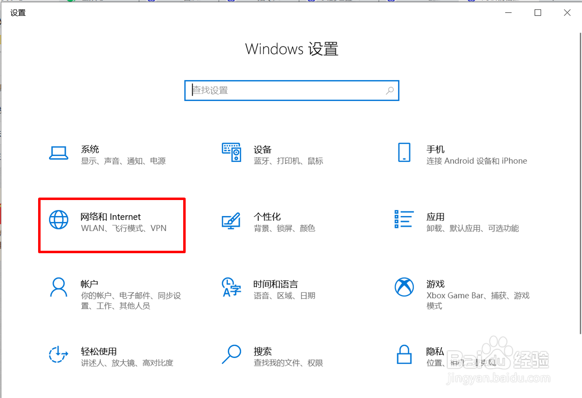This screenshot has width=582, height=398.
Task: Select the 搜索 category title
Action: tap(263, 351)
